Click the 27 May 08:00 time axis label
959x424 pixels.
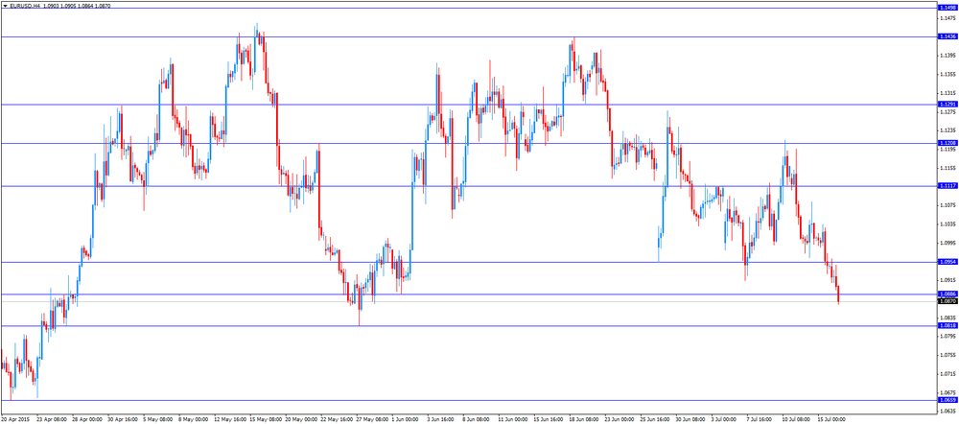point(374,420)
